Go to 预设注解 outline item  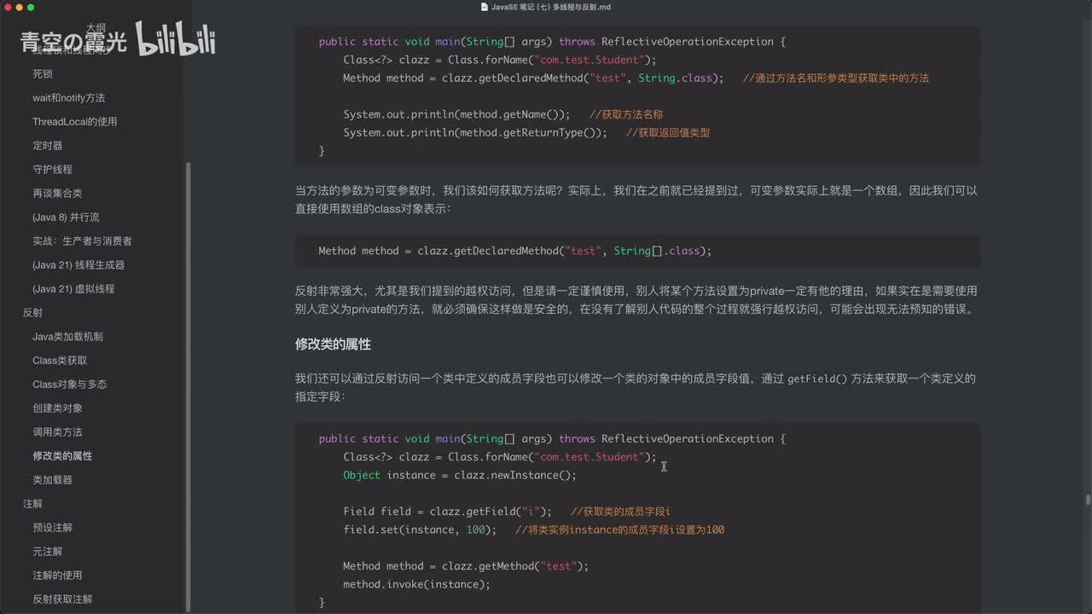53,528
